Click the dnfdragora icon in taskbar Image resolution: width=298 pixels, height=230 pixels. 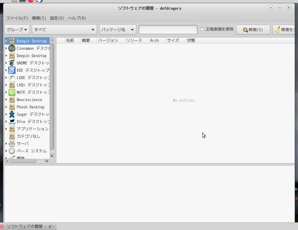click(x=2, y=226)
